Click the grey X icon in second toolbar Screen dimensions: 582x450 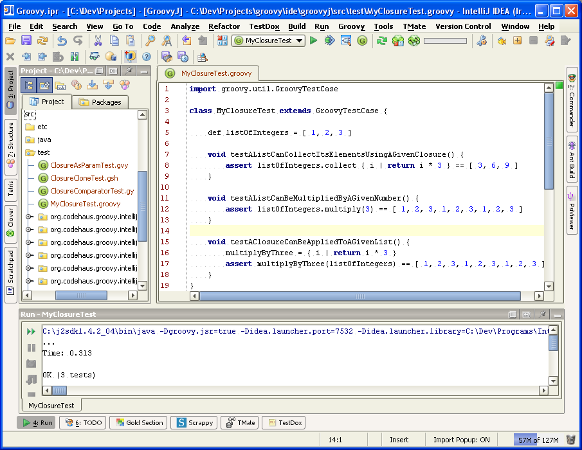click(x=10, y=57)
